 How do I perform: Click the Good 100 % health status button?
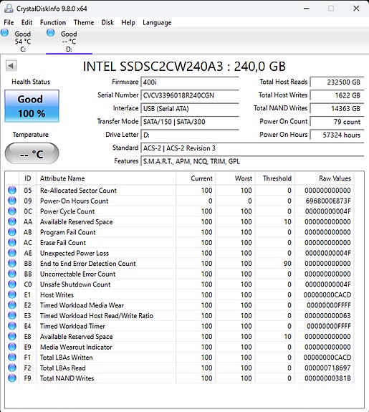pos(32,106)
